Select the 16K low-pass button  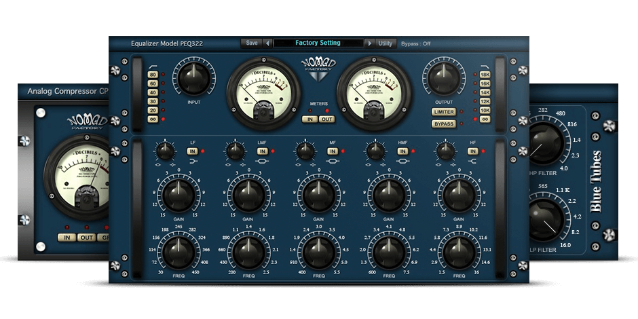point(485,83)
